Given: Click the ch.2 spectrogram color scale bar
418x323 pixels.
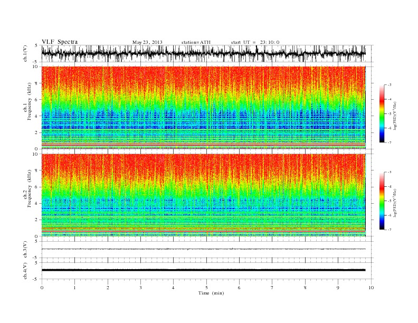Looking at the screenshot, I should (x=382, y=201).
